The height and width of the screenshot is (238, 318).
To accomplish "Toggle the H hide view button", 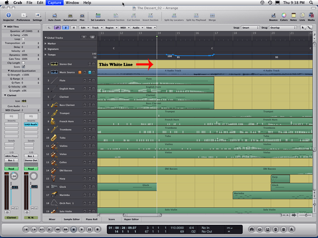I will (x=74, y=28).
